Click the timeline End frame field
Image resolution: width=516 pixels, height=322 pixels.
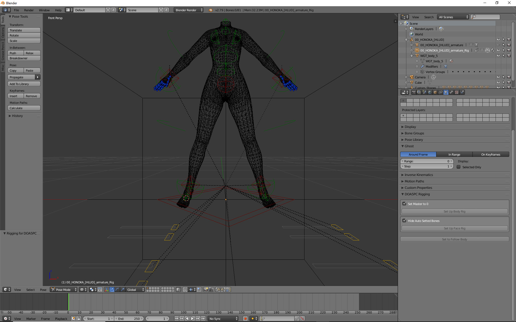(129, 319)
